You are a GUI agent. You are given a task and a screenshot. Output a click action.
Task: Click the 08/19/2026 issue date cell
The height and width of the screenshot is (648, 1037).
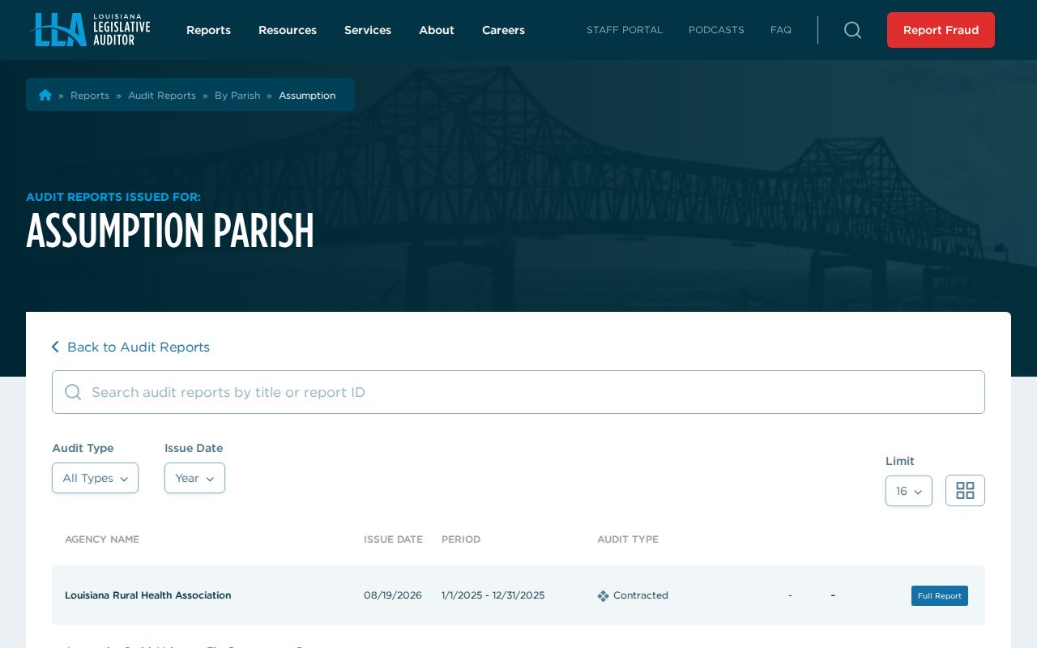(x=393, y=595)
